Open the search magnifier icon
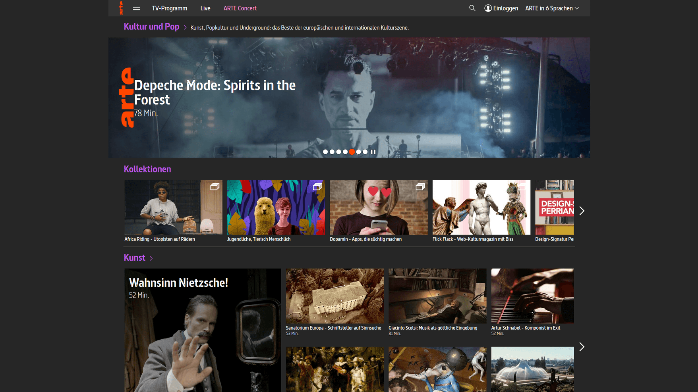The width and height of the screenshot is (698, 392). [472, 8]
